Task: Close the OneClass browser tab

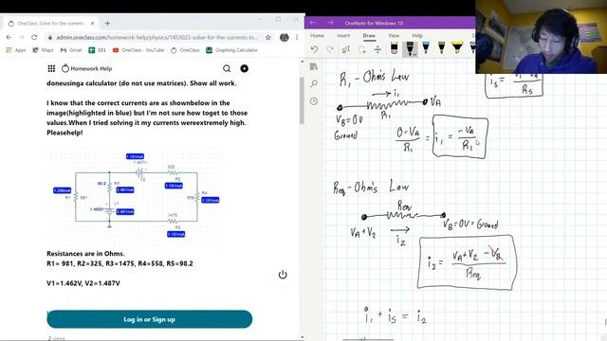Action: coord(93,24)
